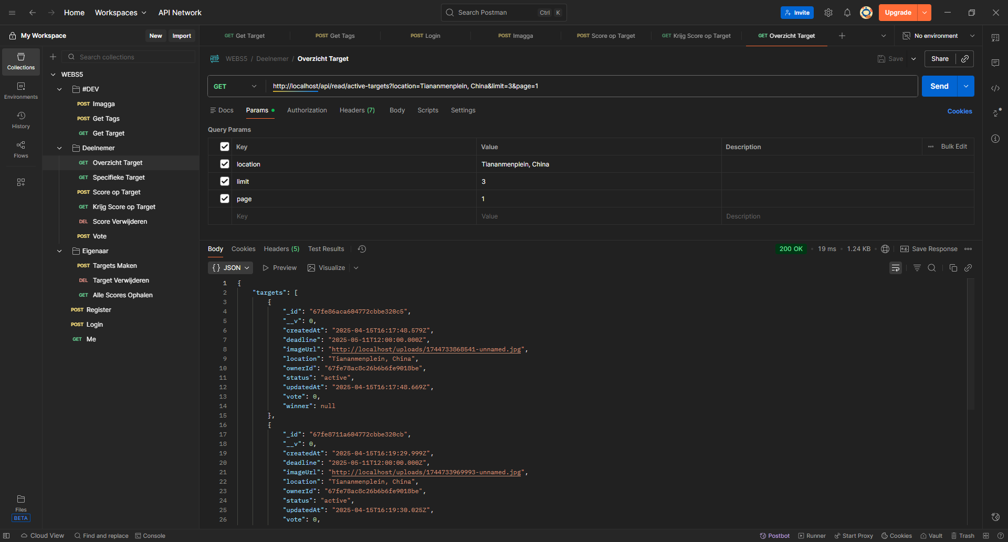1008x542 pixels.
Task: Open the Test Results response tab
Action: click(x=325, y=248)
